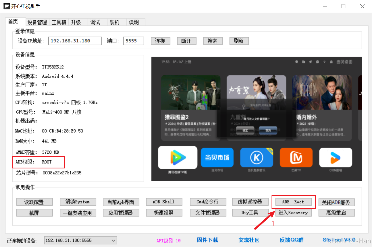Click the RAM size value 441 MB
Image resolution: width=372 pixels, height=247 pixels.
pyautogui.click(x=49, y=141)
